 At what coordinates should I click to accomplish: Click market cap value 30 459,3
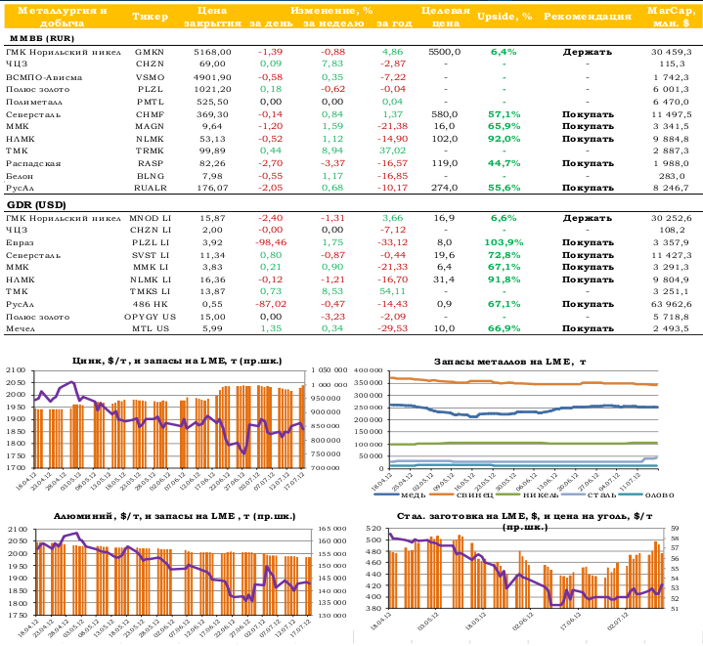(671, 52)
